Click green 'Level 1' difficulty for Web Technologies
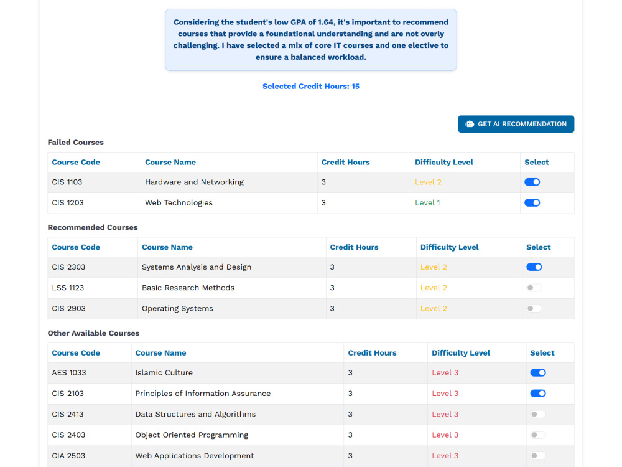Screen dimensions: 622x467 pos(427,202)
